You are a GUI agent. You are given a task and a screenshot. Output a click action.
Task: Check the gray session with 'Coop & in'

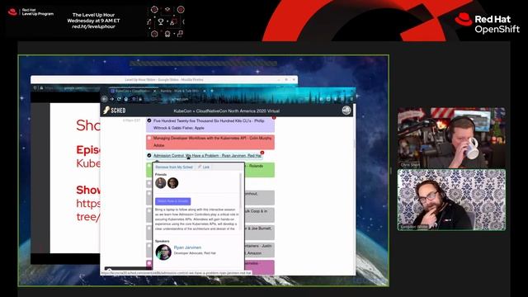(149, 211)
